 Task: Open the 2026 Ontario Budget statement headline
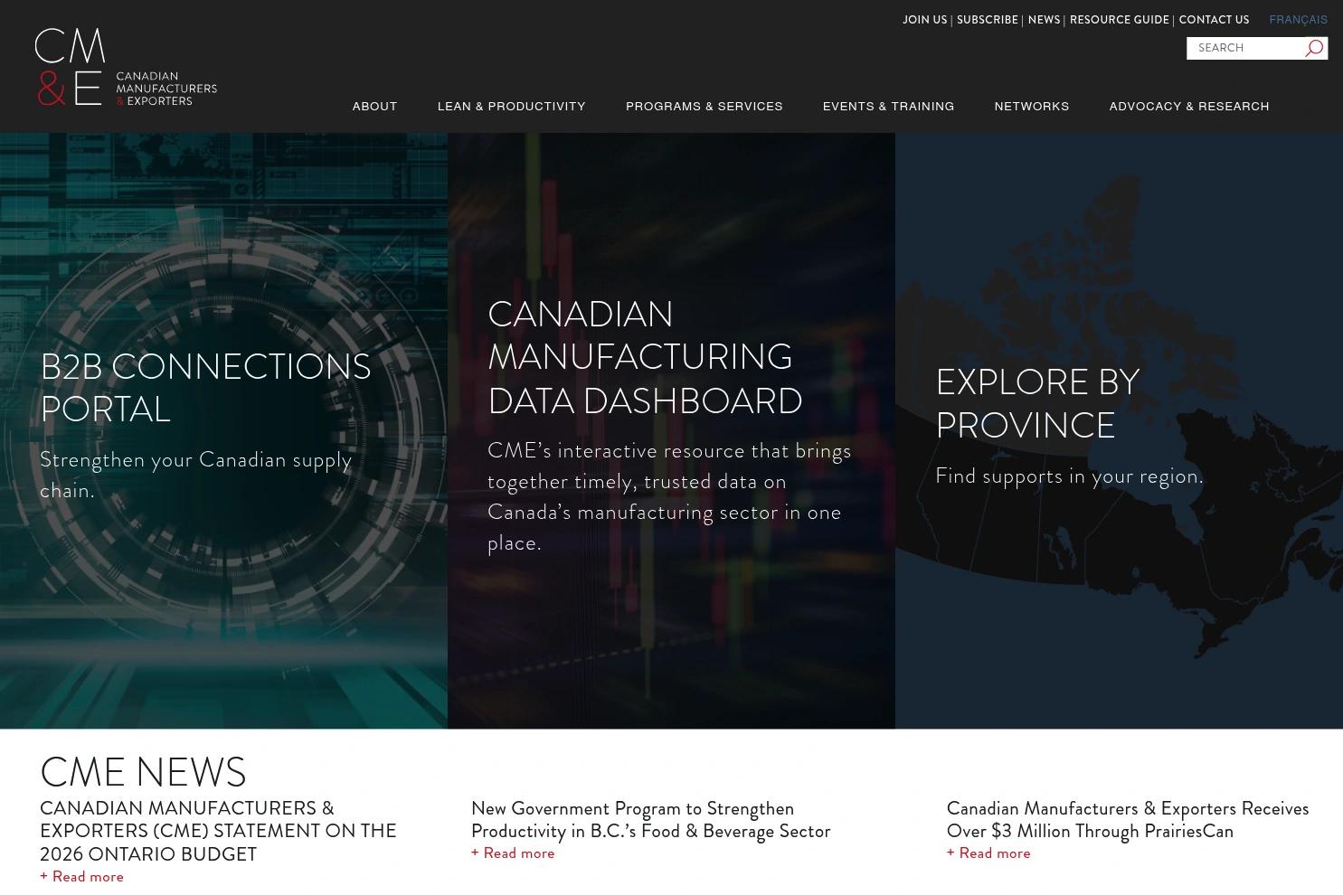coord(218,831)
